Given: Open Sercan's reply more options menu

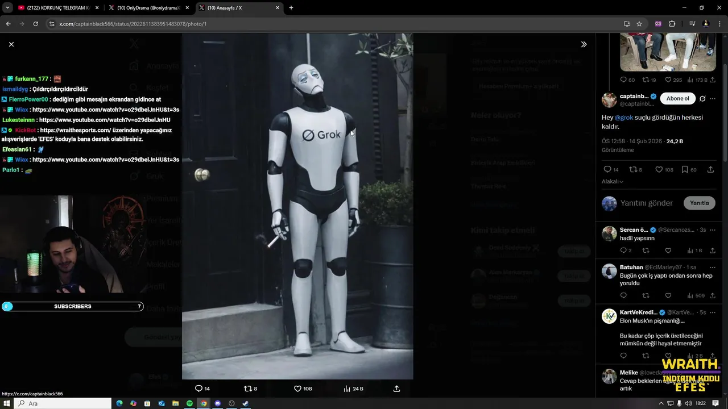Looking at the screenshot, I should (x=713, y=230).
